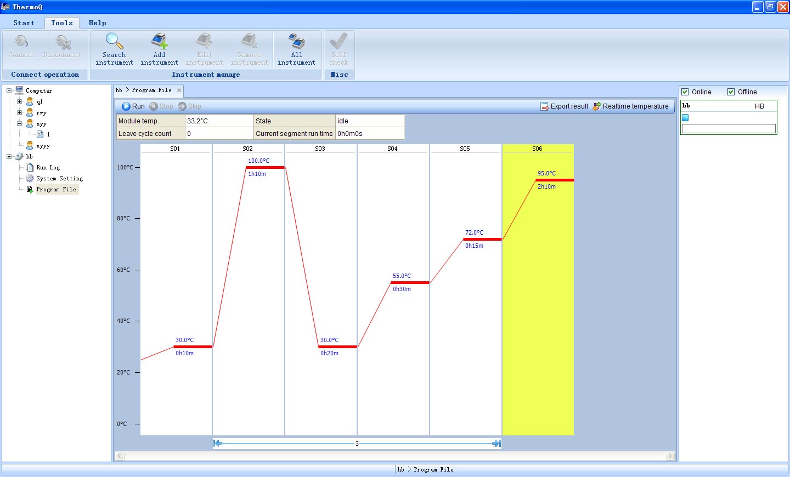
Task: Open Realtime temperature view
Action: point(630,106)
